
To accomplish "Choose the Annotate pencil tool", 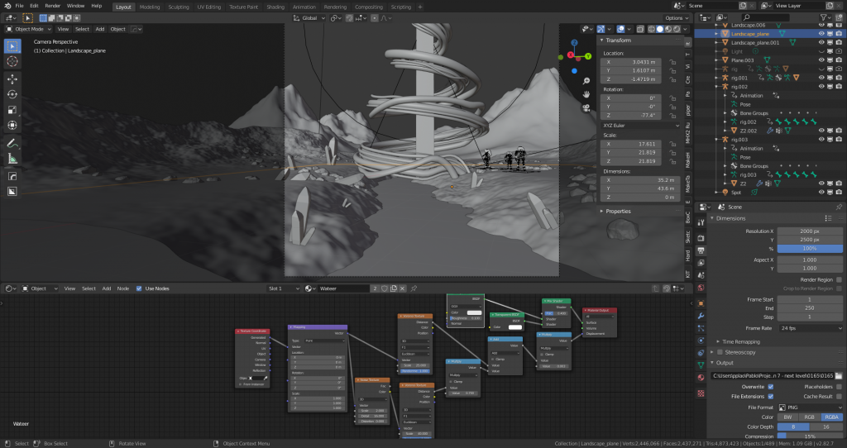I will coord(12,142).
